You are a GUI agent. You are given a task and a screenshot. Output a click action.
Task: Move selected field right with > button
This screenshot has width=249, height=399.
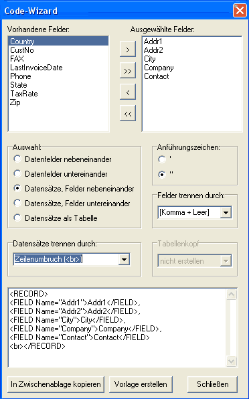[128, 50]
